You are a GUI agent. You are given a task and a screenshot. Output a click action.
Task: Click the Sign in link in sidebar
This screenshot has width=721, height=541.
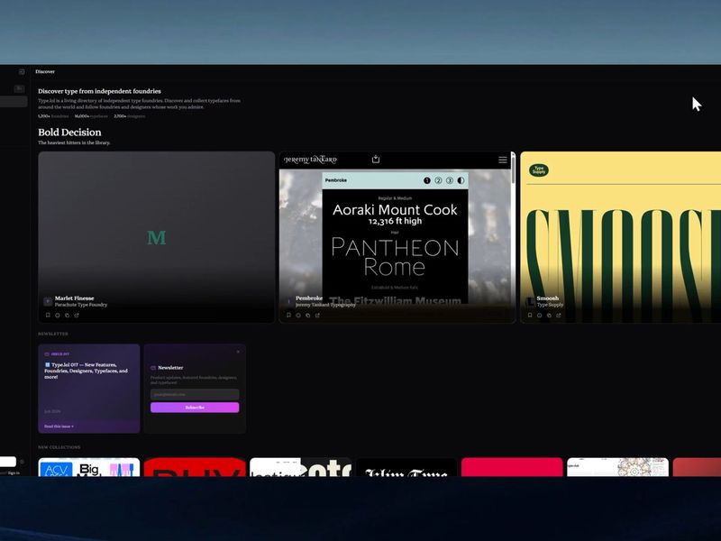14,472
